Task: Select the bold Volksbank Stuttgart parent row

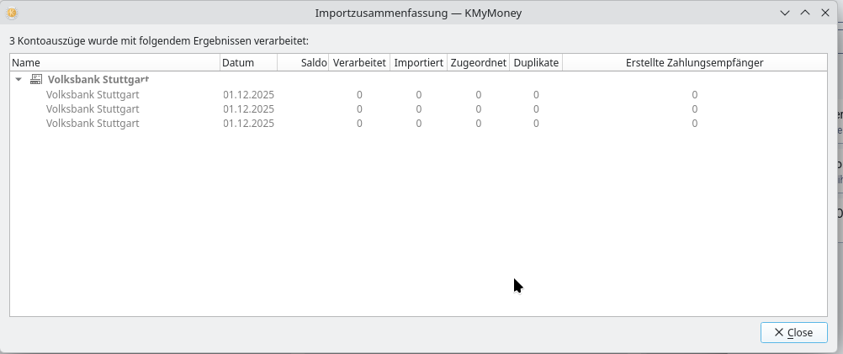Action: click(98, 79)
